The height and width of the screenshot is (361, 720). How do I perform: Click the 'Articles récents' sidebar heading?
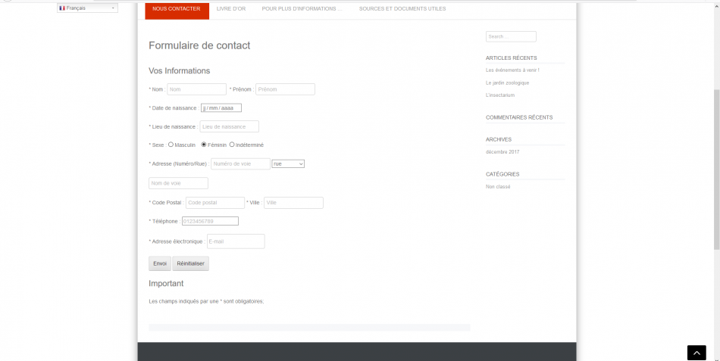click(511, 58)
